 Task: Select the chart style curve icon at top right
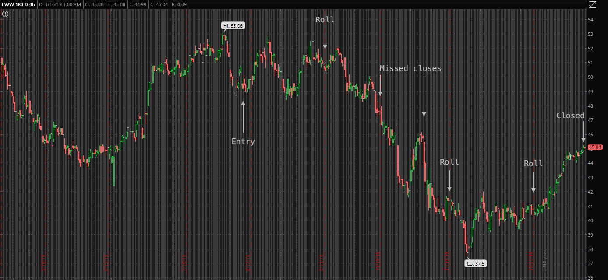[593, 4]
